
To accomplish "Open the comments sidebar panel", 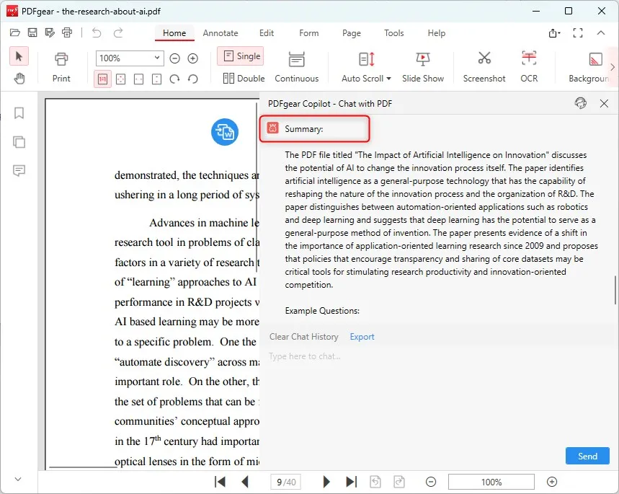I will point(19,170).
